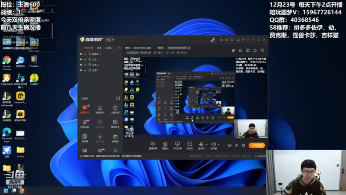The image size is (346, 195).
Task: Open the mods2 folder on the desktop
Action: (20, 152)
